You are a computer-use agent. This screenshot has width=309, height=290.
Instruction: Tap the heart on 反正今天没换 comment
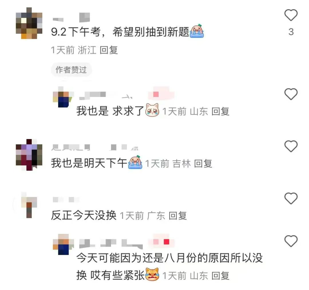tap(291, 198)
